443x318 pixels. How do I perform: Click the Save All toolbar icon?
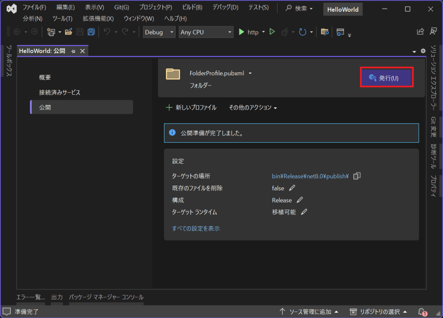(91, 32)
